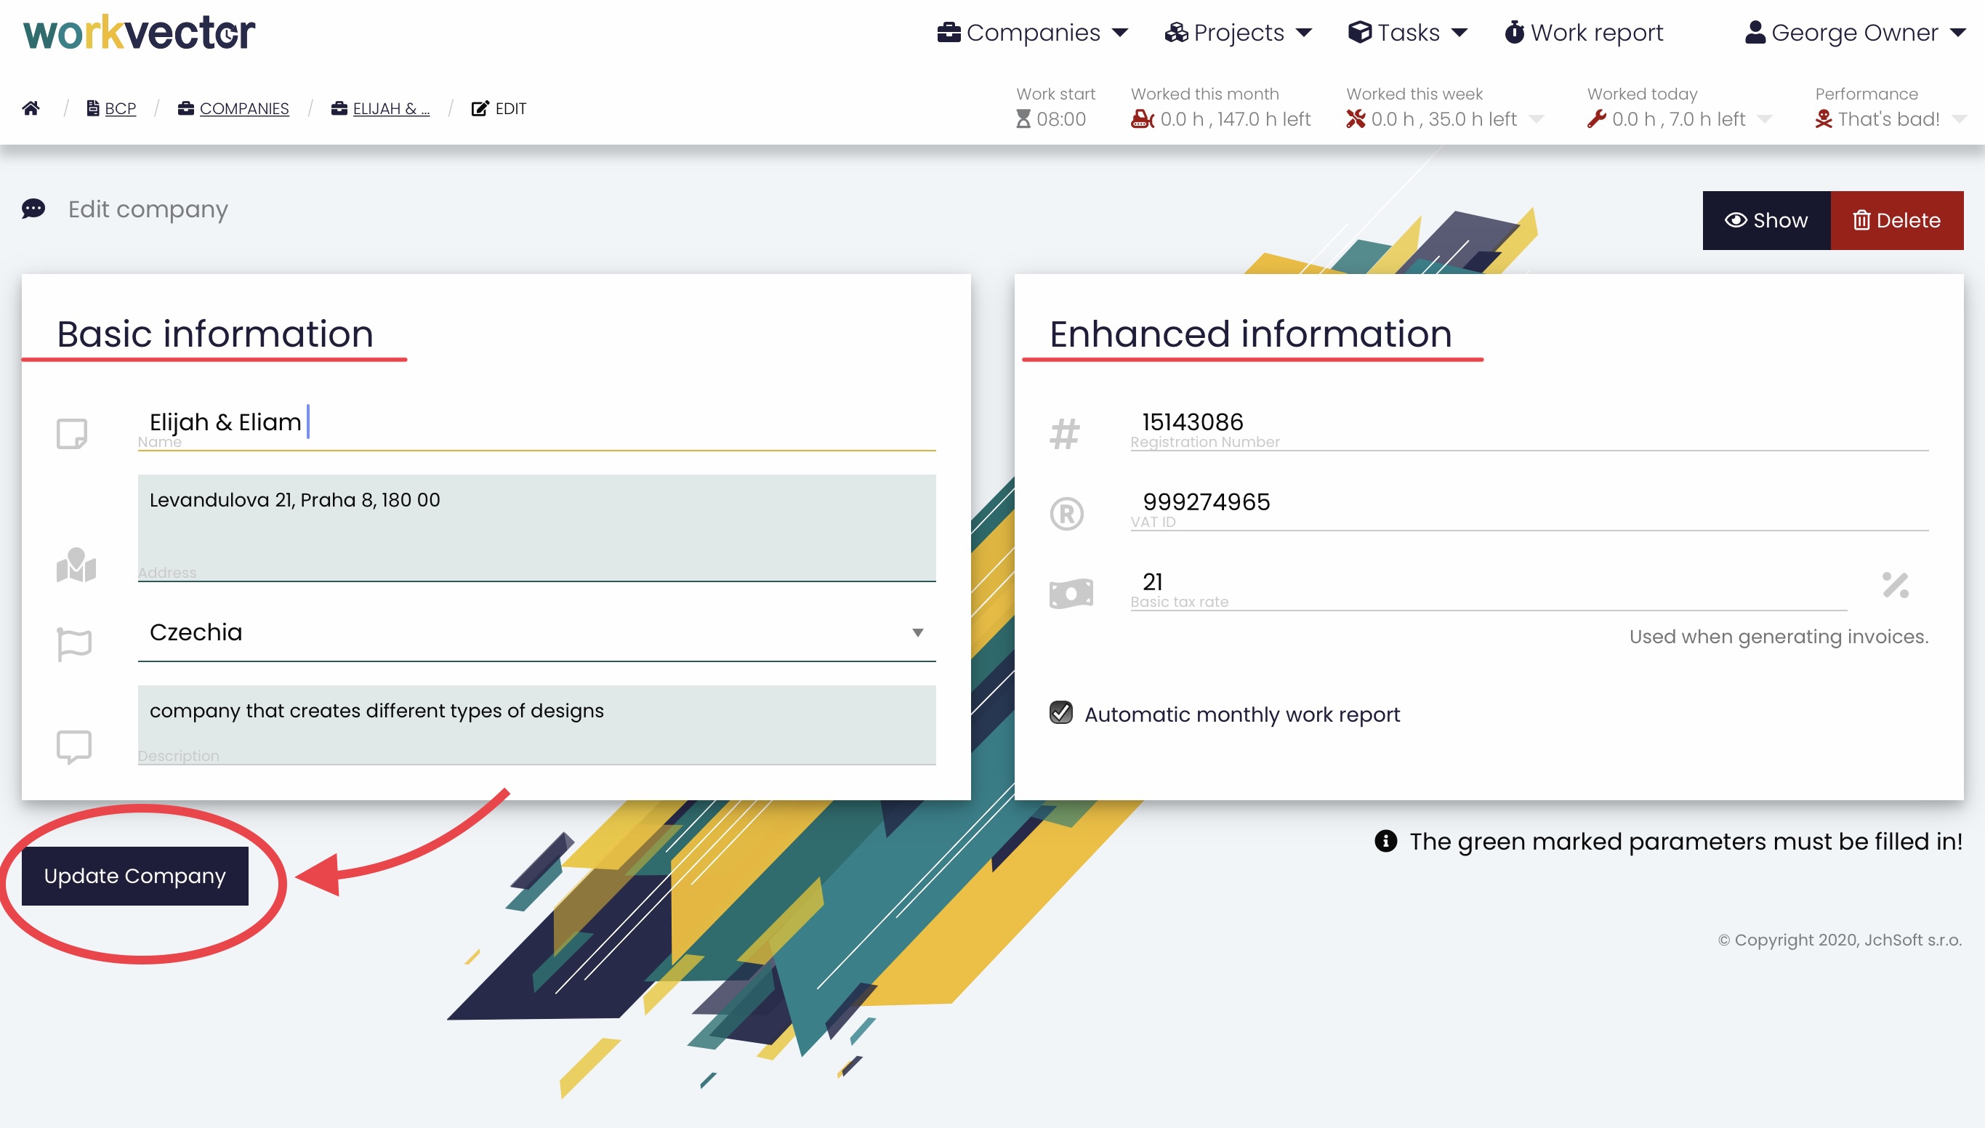
Task: Click the home icon in breadcrumb
Action: (31, 108)
